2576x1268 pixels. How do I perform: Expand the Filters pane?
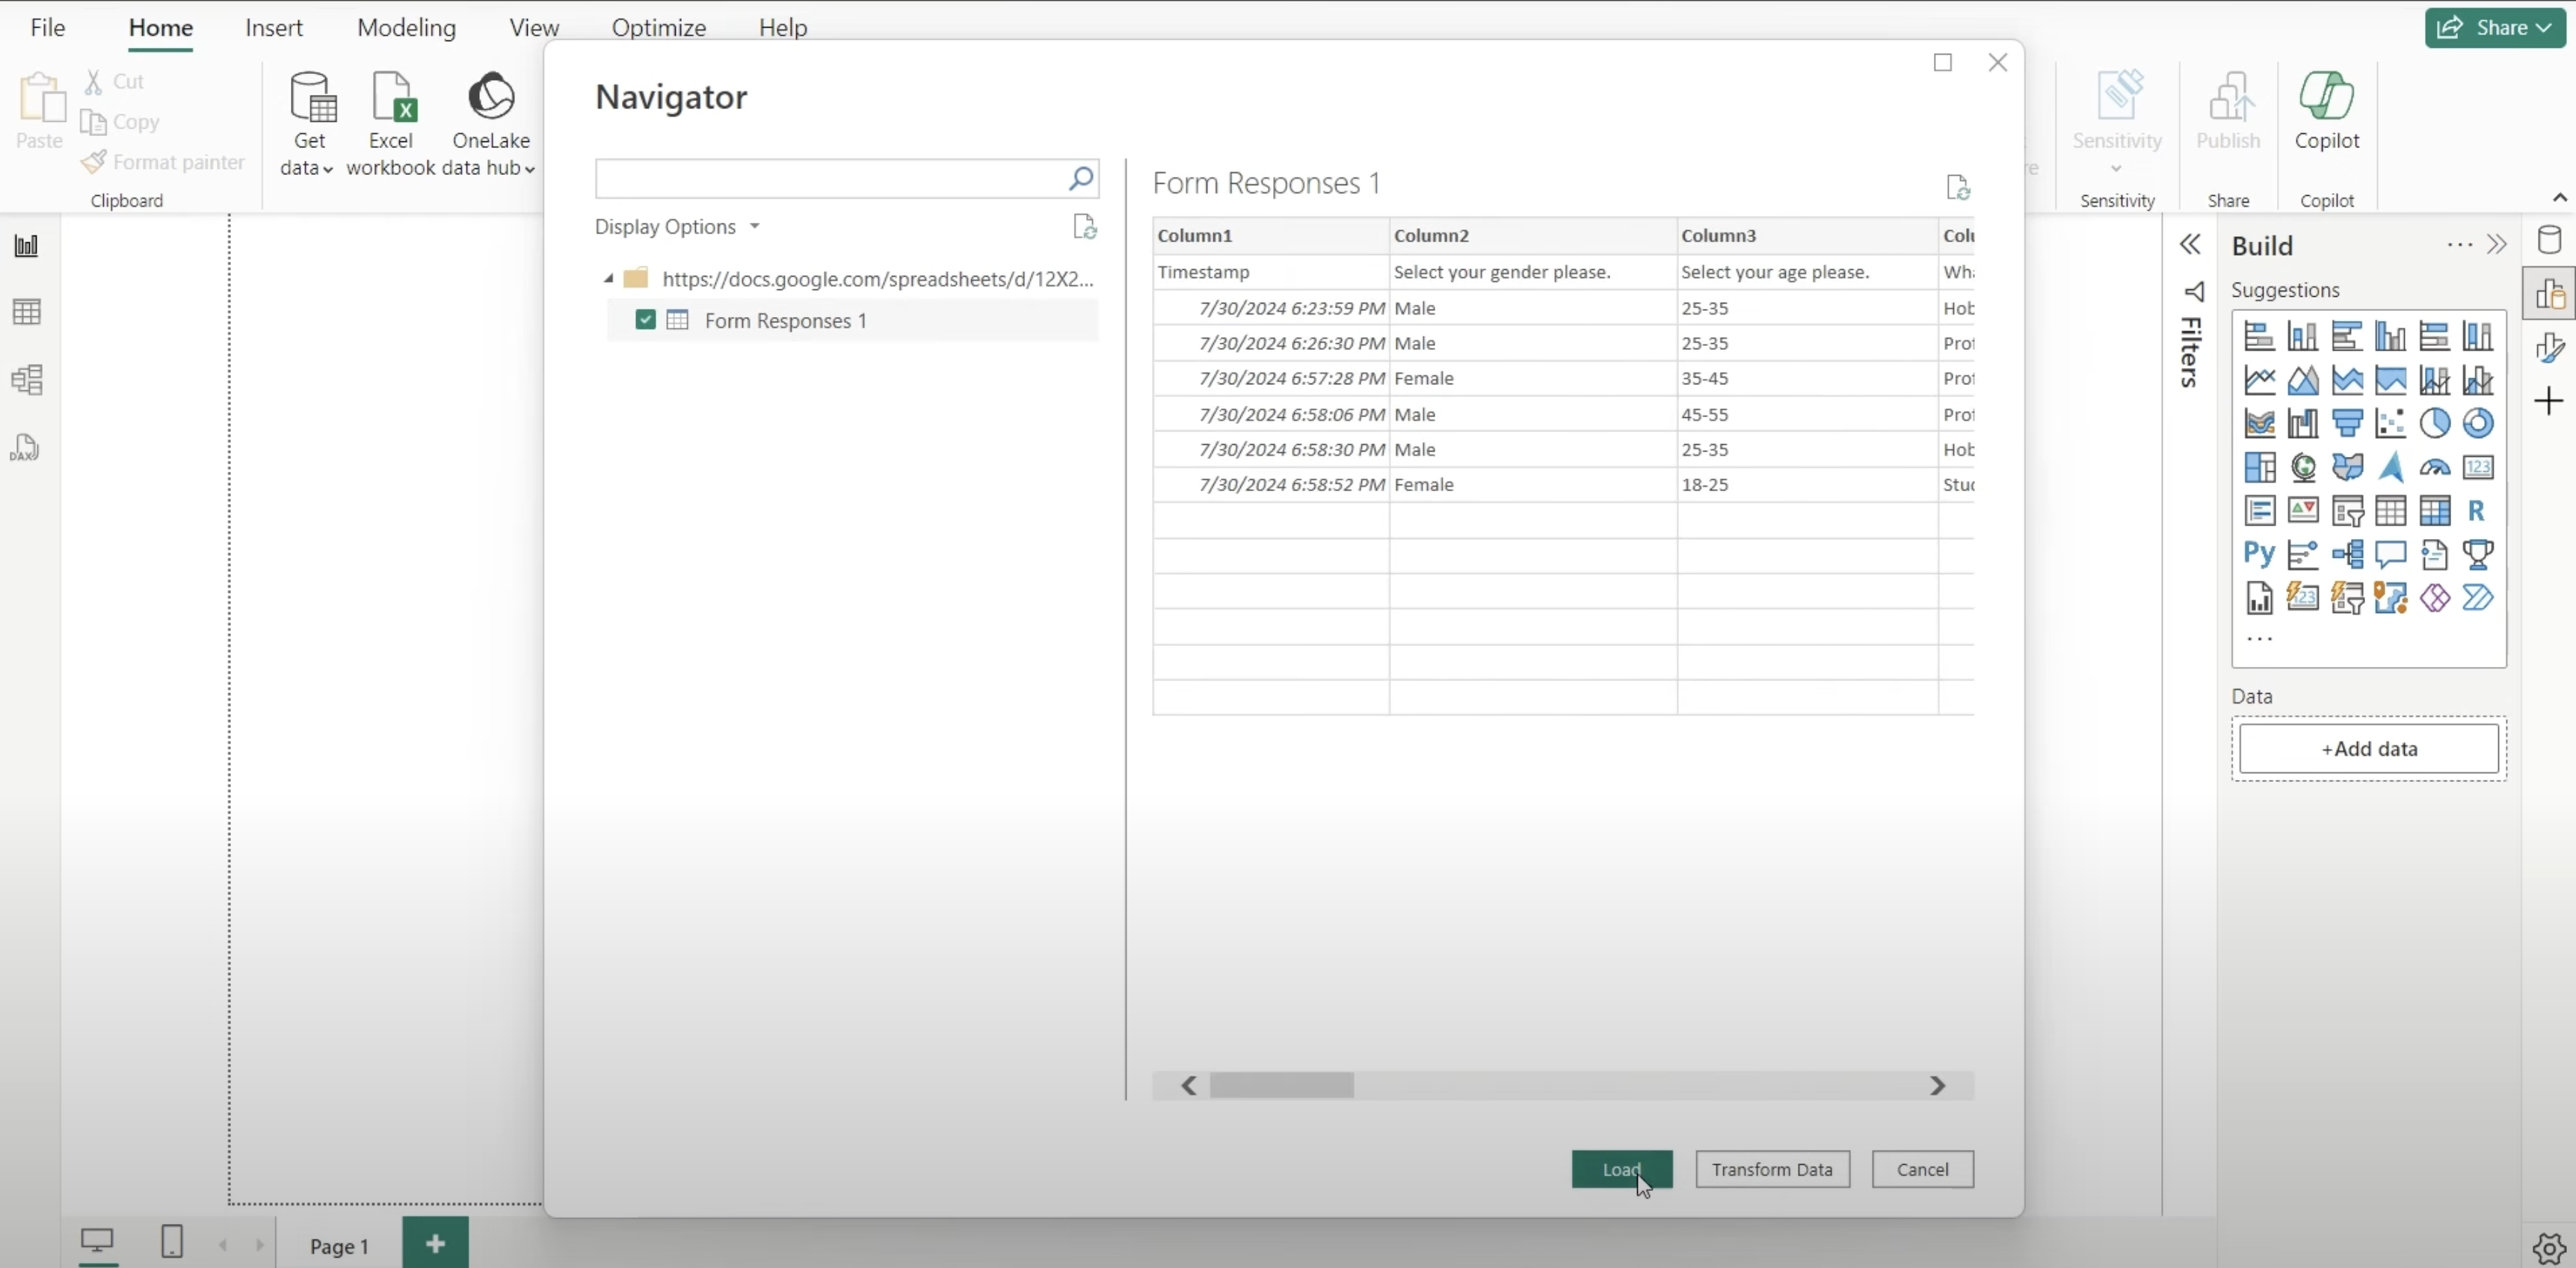click(2189, 245)
